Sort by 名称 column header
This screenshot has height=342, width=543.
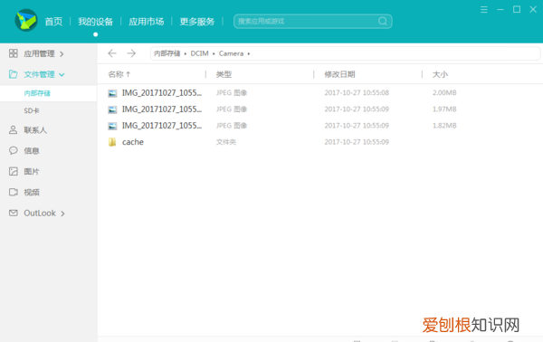click(119, 74)
